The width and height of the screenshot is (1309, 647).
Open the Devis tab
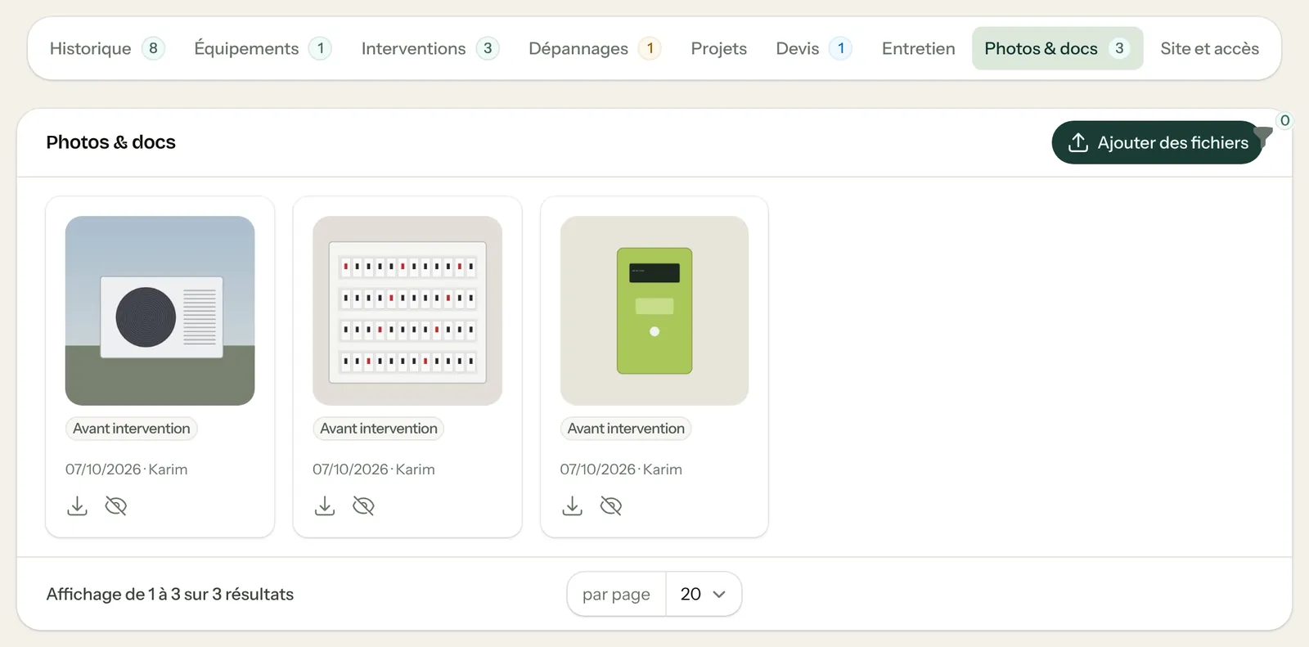pos(814,48)
